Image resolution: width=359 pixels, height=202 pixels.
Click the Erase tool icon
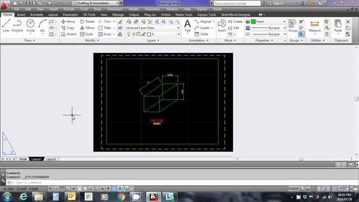click(120, 21)
